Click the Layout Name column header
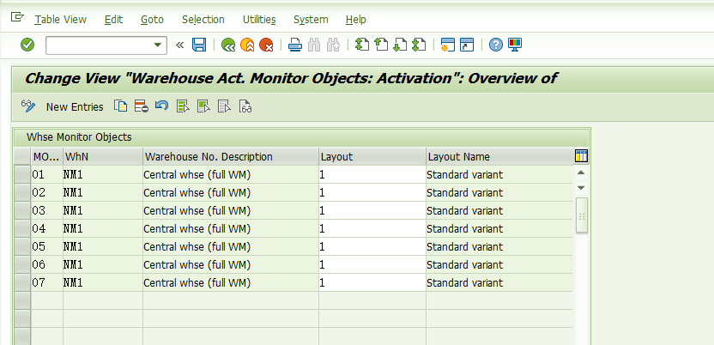 (499, 156)
